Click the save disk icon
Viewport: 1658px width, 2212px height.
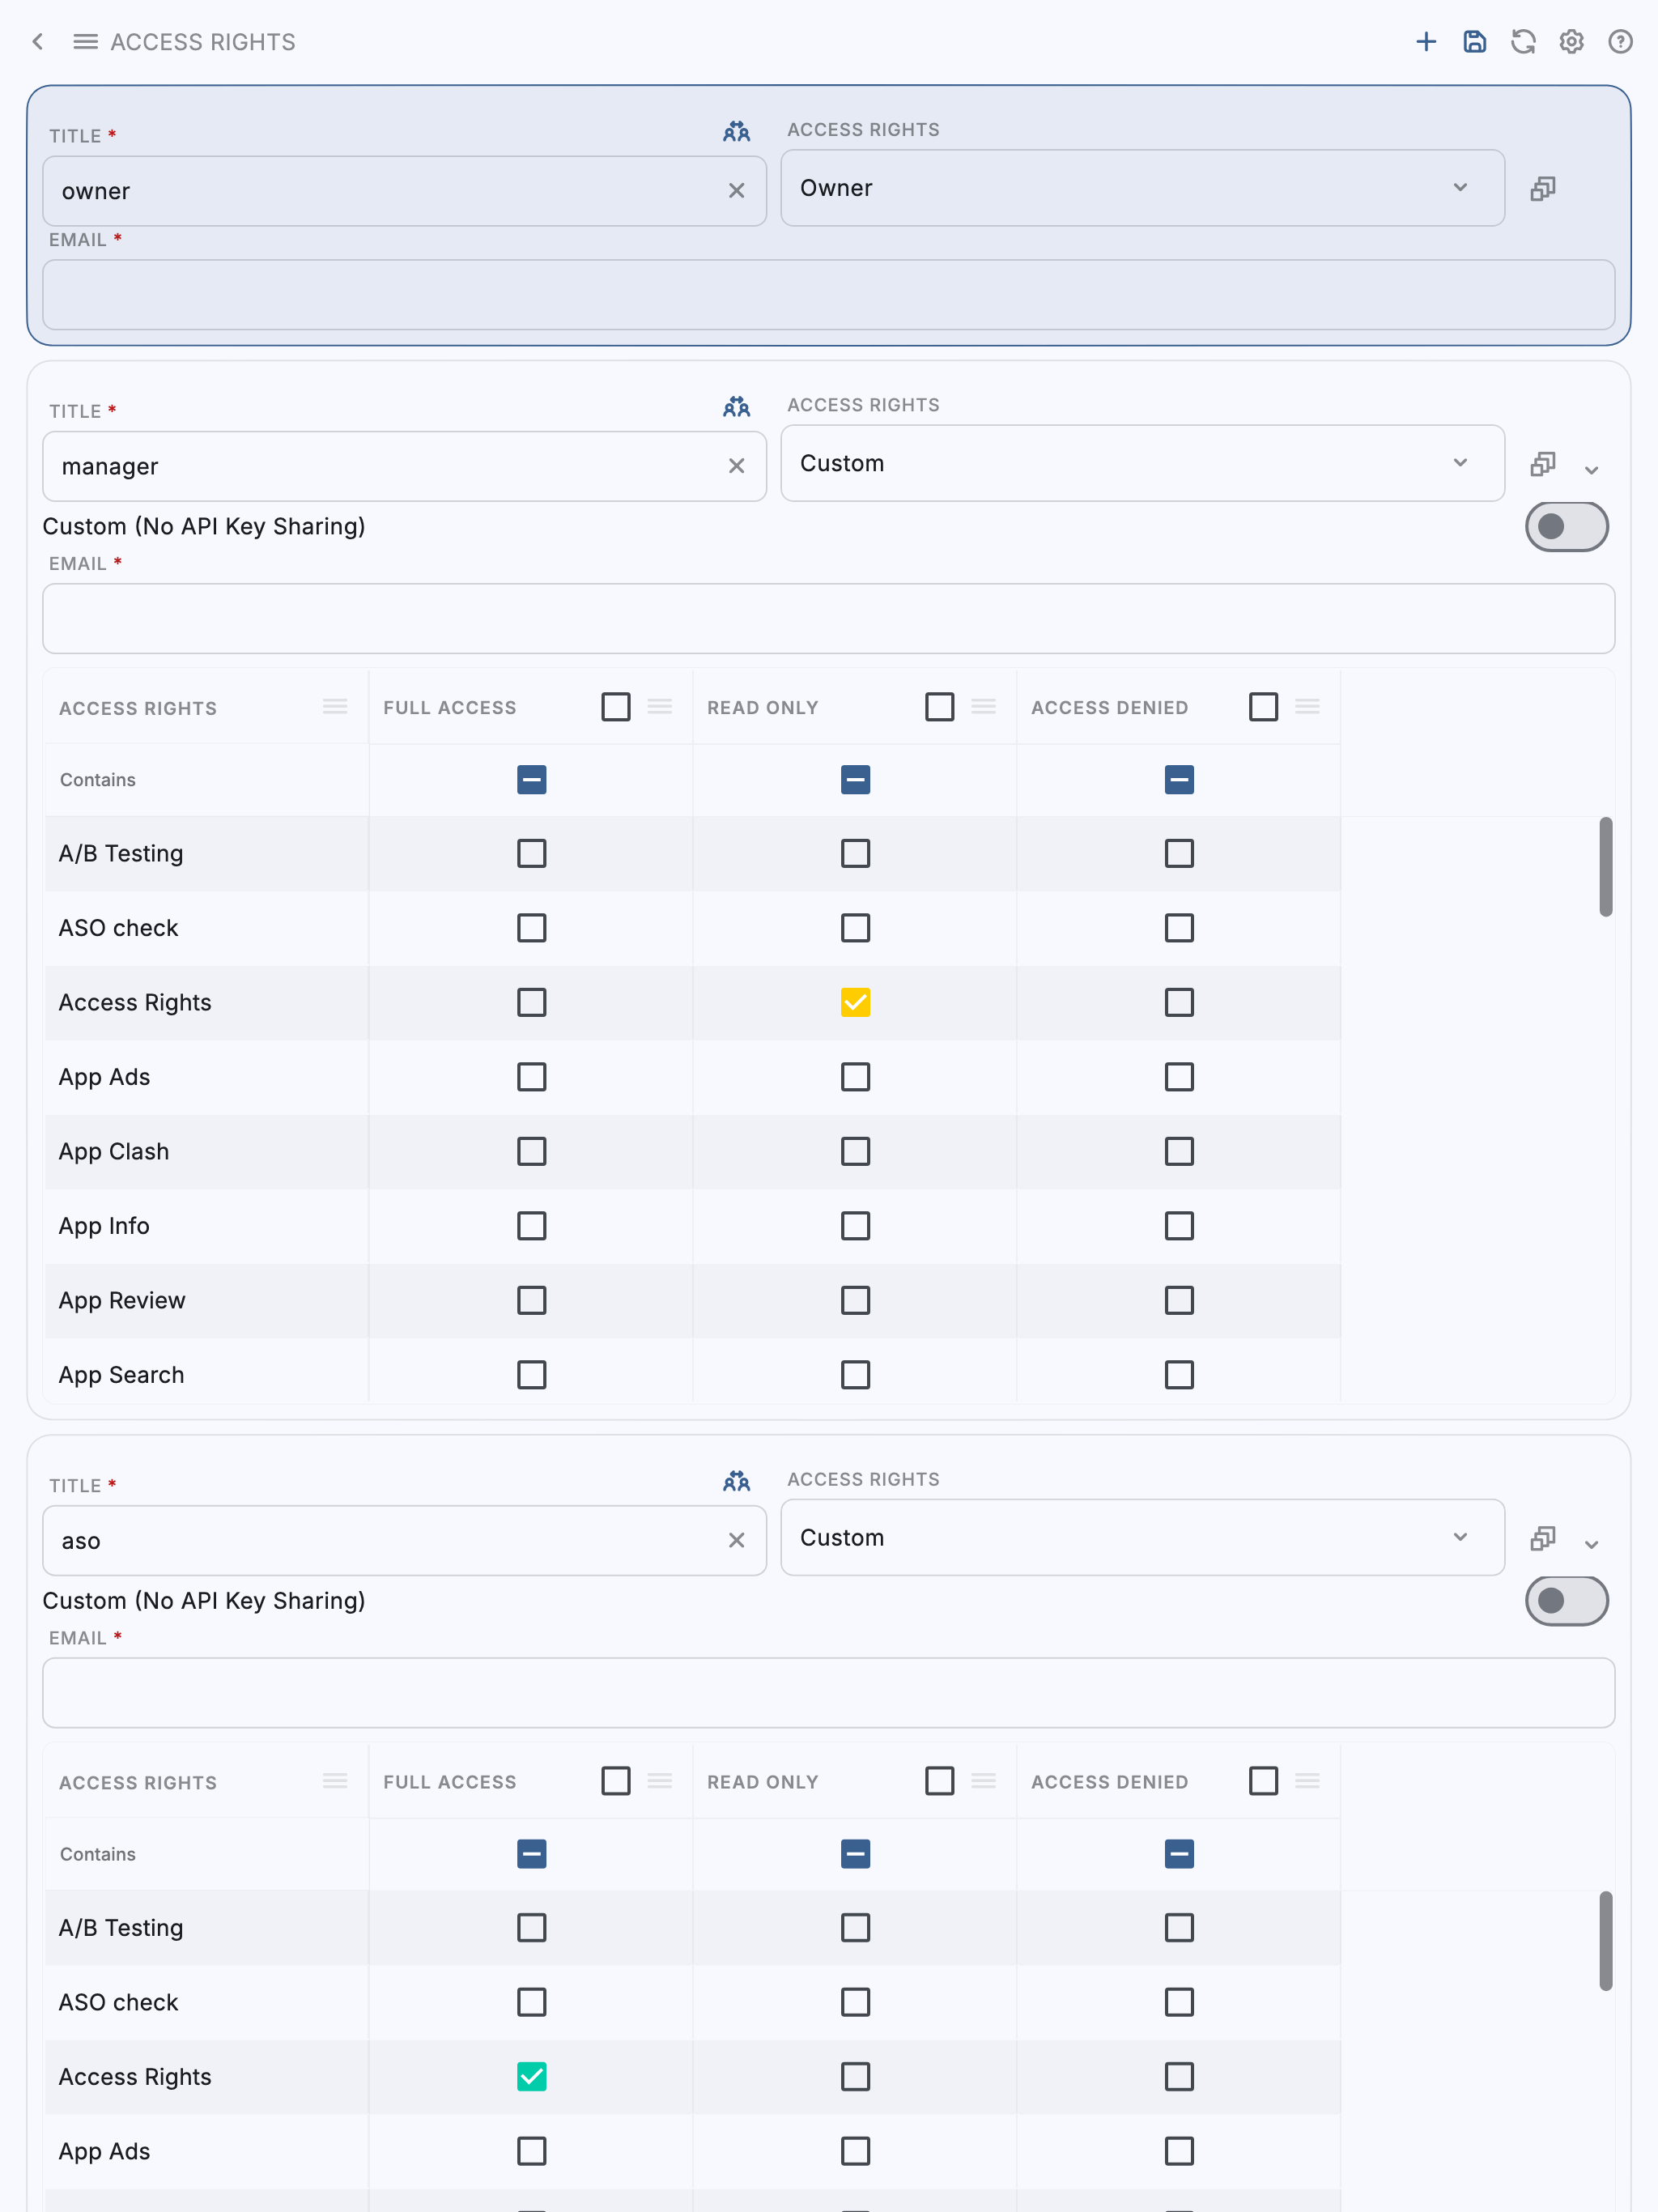coord(1474,42)
